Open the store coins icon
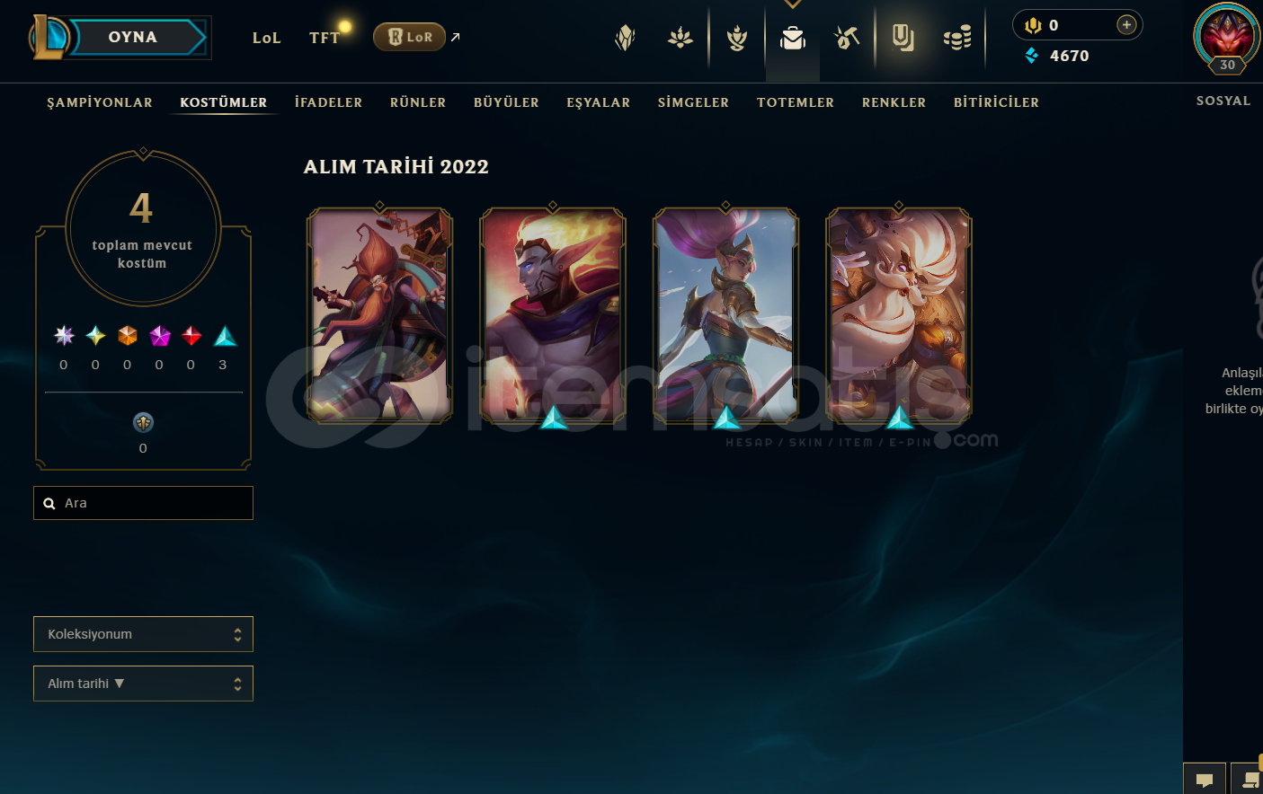This screenshot has height=794, width=1263. pos(957,38)
